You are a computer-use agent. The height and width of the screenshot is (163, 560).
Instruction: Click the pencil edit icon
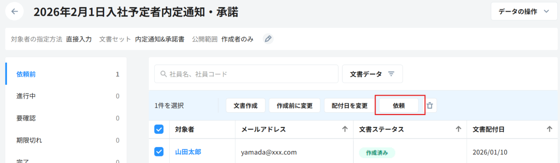pyautogui.click(x=268, y=39)
